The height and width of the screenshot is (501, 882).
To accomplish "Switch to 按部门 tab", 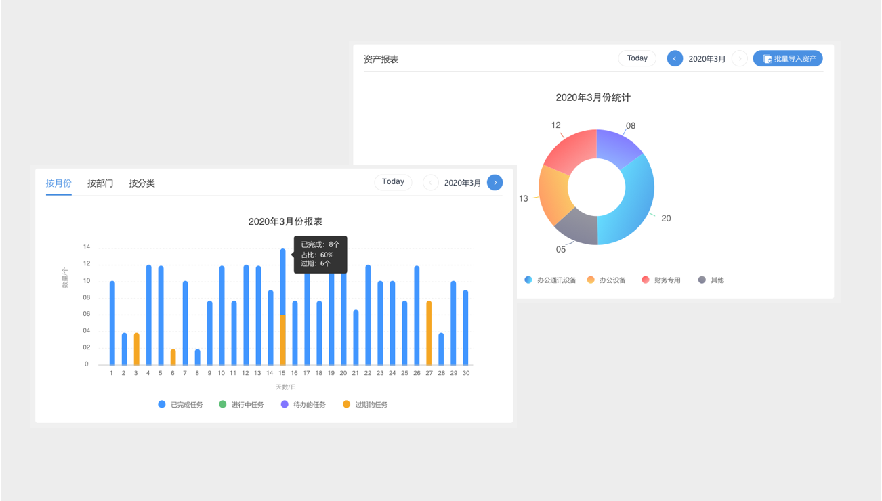I will (100, 183).
